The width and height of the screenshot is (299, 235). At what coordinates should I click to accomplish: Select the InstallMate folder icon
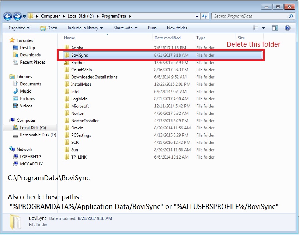point(67,84)
